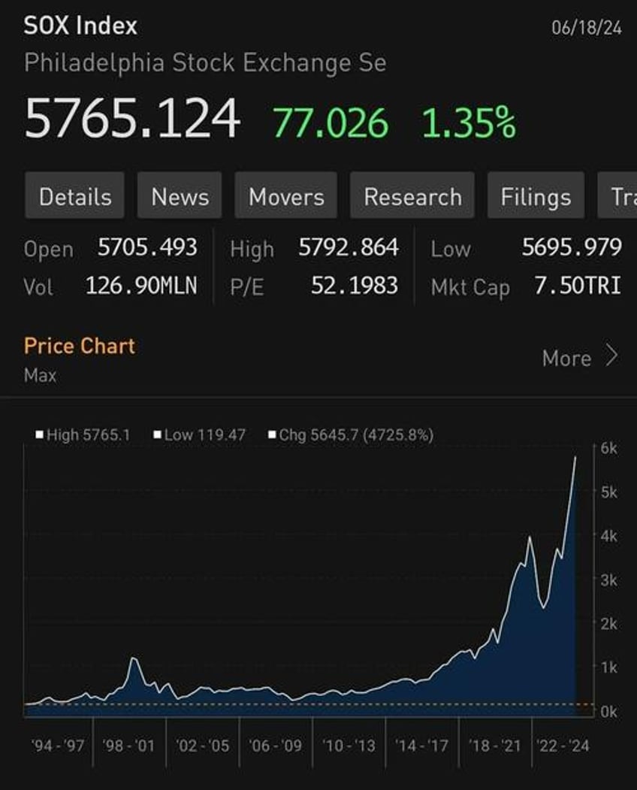Open the Movers tab
The height and width of the screenshot is (790, 637).
286,195
